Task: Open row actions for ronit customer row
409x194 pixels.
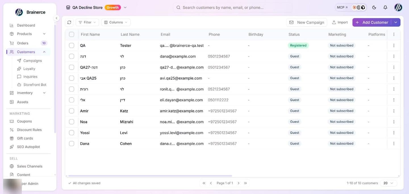Action: click(x=394, y=89)
